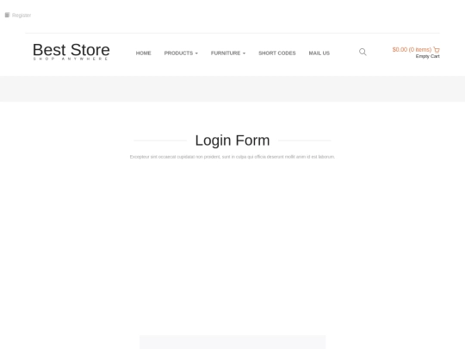
Task: Click the shopping cart icon
Action: tap(437, 50)
